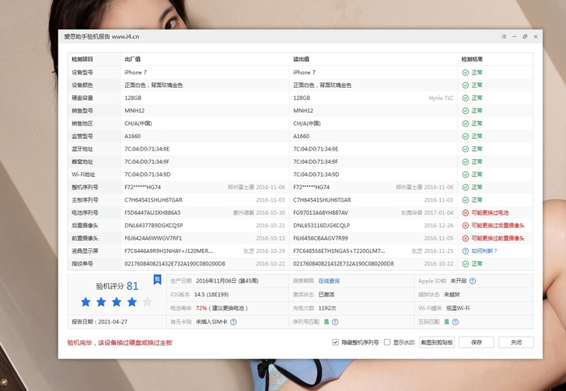Click the Hynix TLC label
The image size is (566, 391).
pos(441,98)
